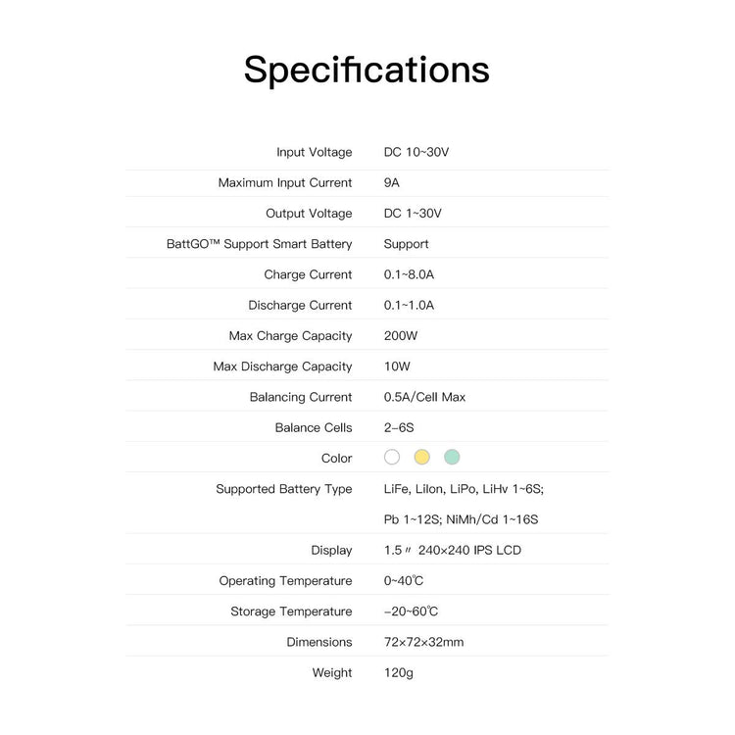Click the Supported Battery Type label
Viewport: 735px width, 735px height.
283,488
